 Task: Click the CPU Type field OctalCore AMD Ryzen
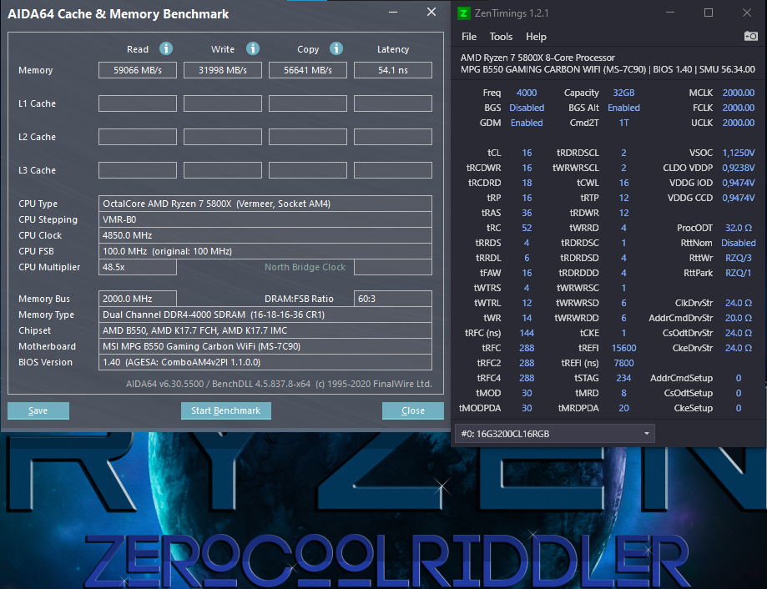click(265, 204)
